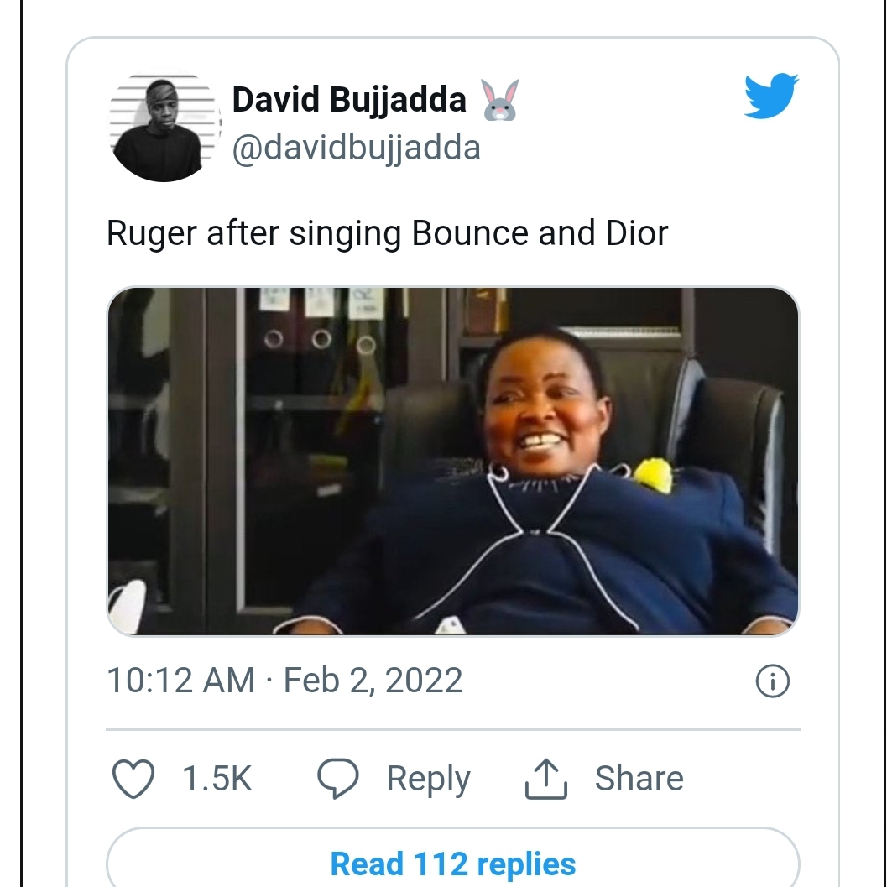Screen dimensions: 887x887
Task: Click the rabbit emoji beside the name
Action: click(500, 100)
